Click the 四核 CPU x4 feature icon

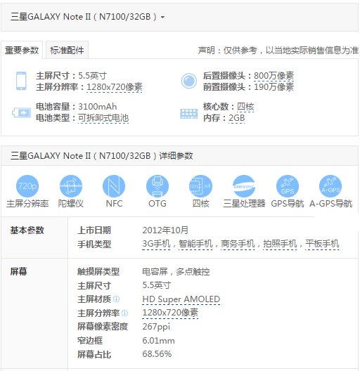[x=200, y=186]
